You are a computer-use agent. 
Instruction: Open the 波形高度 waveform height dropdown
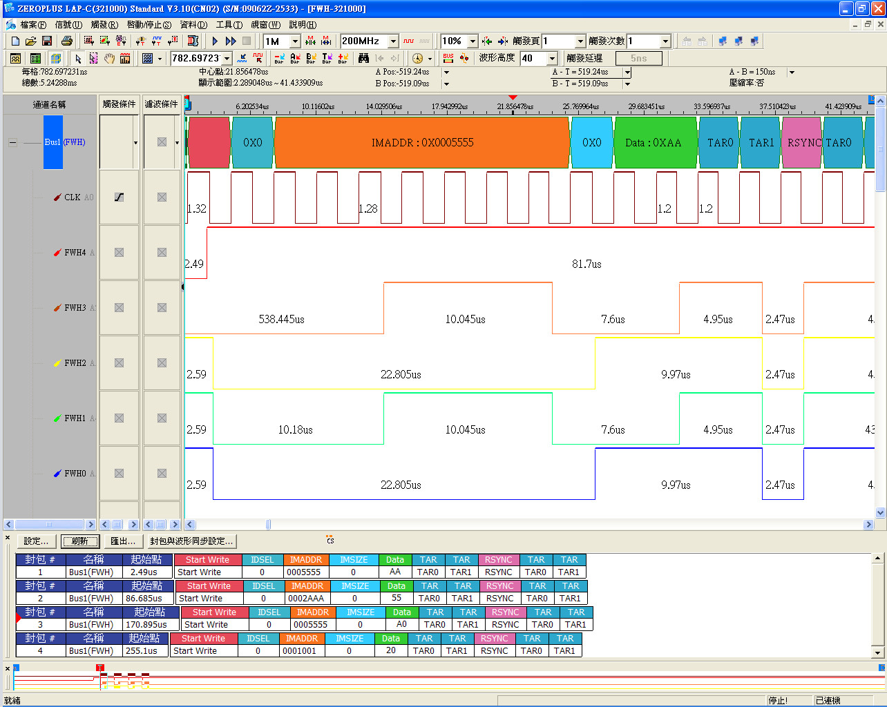(x=552, y=59)
